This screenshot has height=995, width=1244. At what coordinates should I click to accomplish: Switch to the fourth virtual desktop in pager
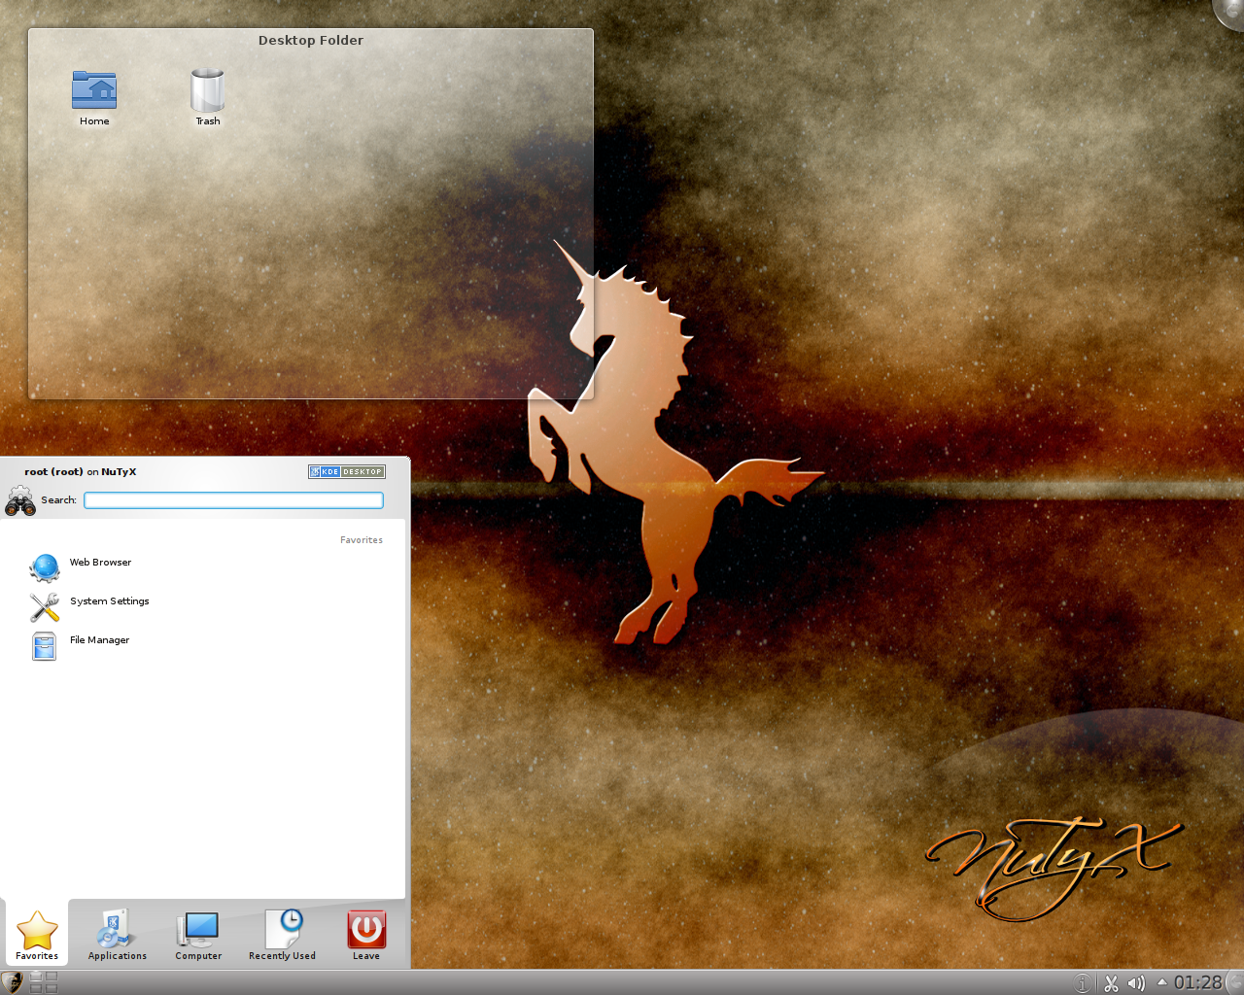tap(52, 988)
